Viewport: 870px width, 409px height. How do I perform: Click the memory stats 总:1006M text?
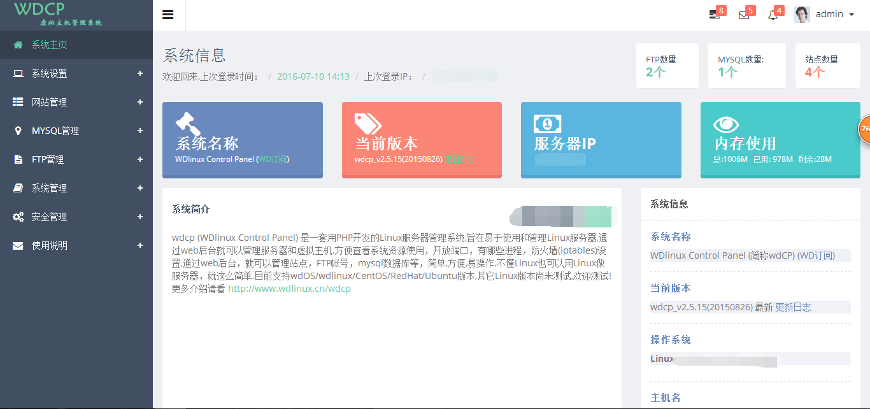[x=731, y=159]
